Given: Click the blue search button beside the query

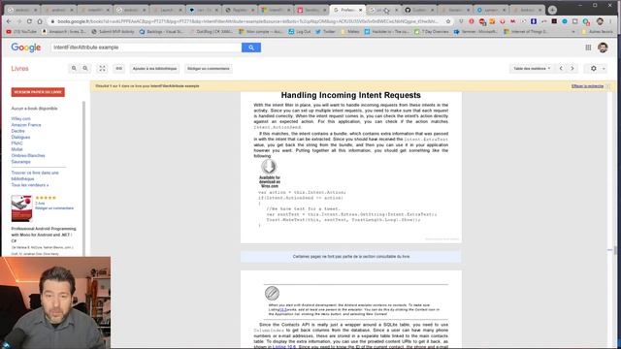Looking at the screenshot, I should tap(251, 48).
